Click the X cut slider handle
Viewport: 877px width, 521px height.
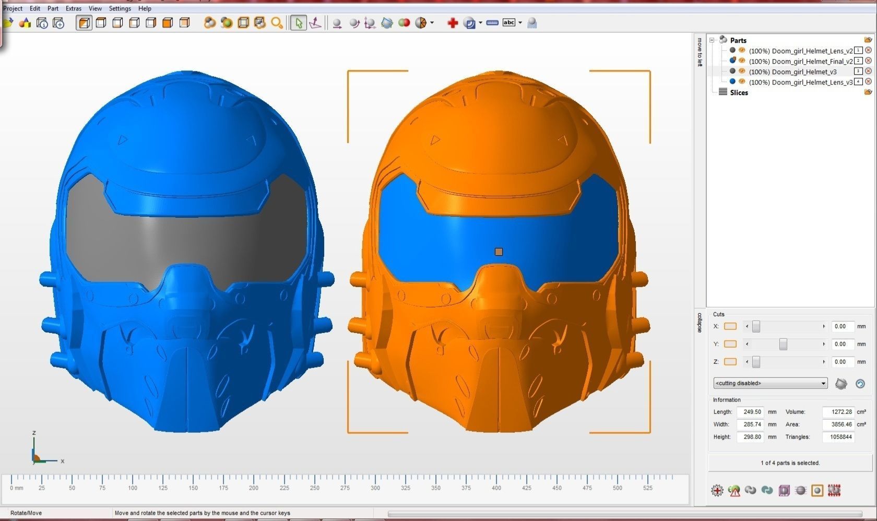pyautogui.click(x=756, y=326)
